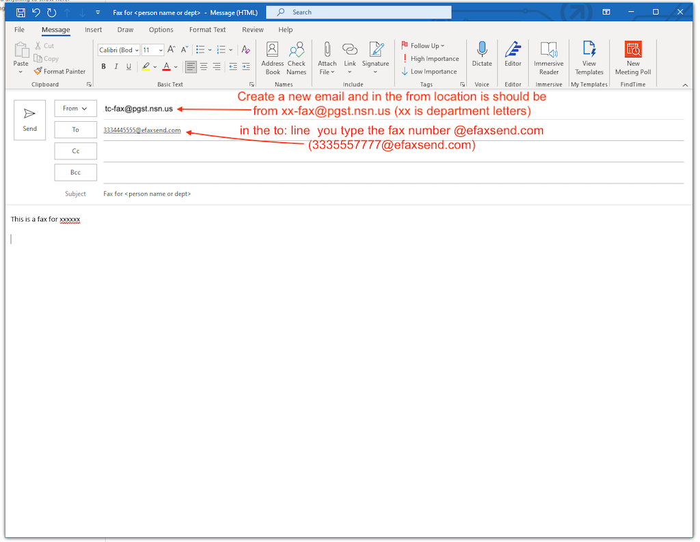This screenshot has height=542, width=700.
Task: Toggle italic formatting
Action: tap(116, 66)
